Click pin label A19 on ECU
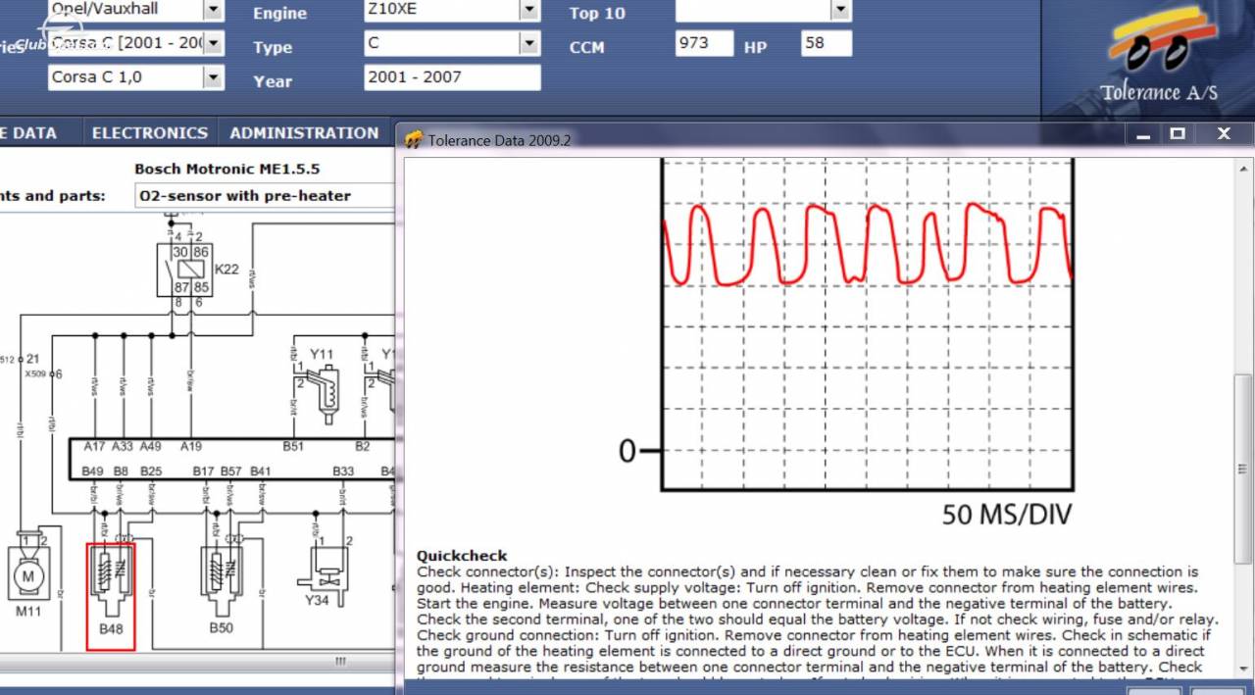Image resolution: width=1255 pixels, height=695 pixels. click(190, 446)
